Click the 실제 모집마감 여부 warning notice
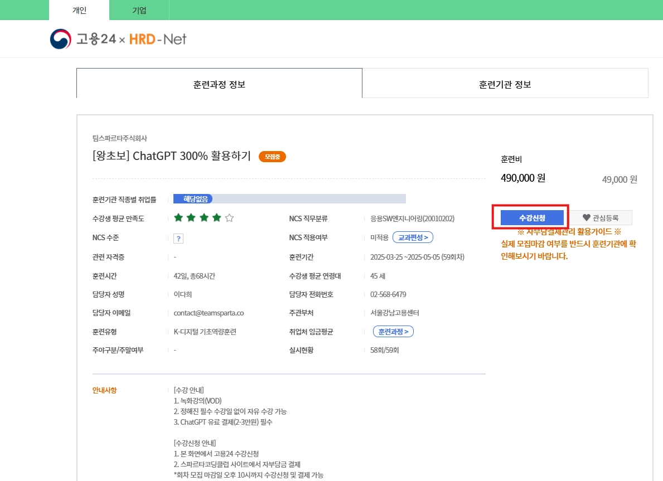Screen dimensions: 663x481 [568, 250]
